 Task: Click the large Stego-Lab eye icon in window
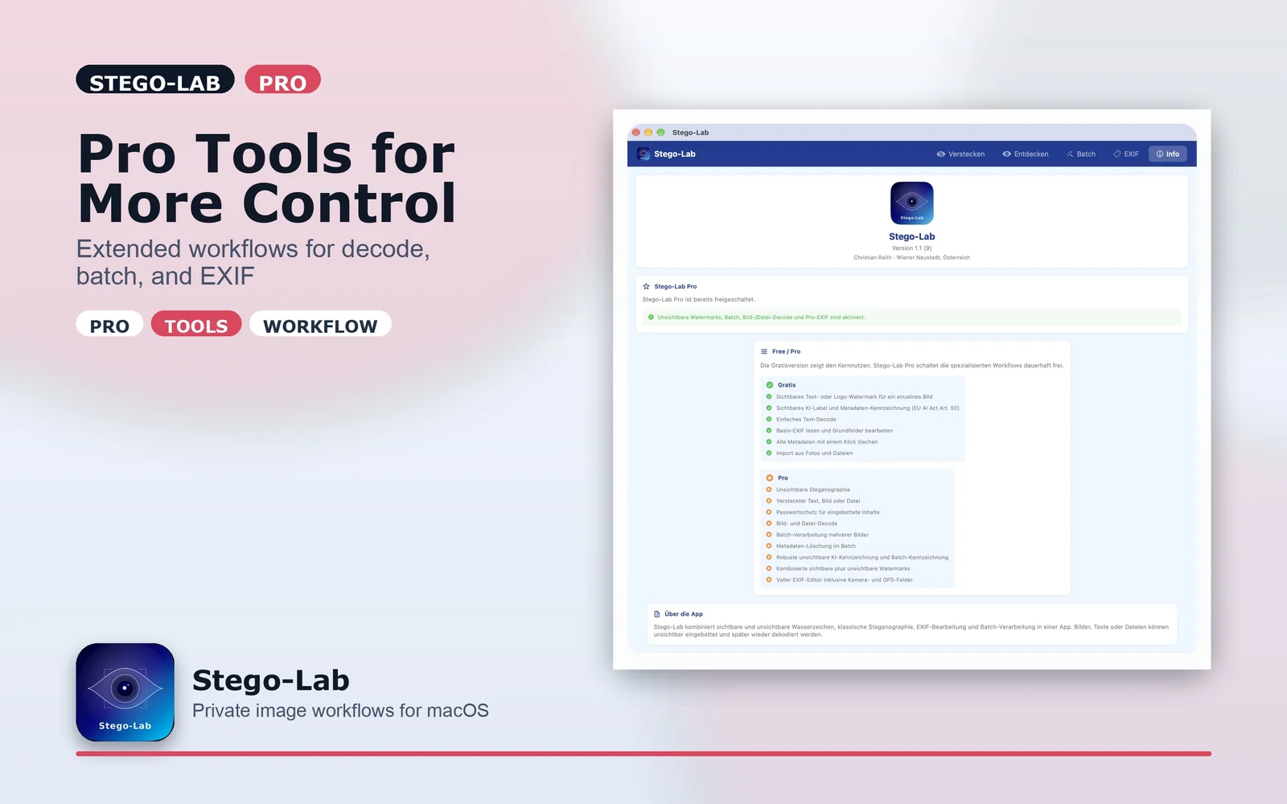911,203
